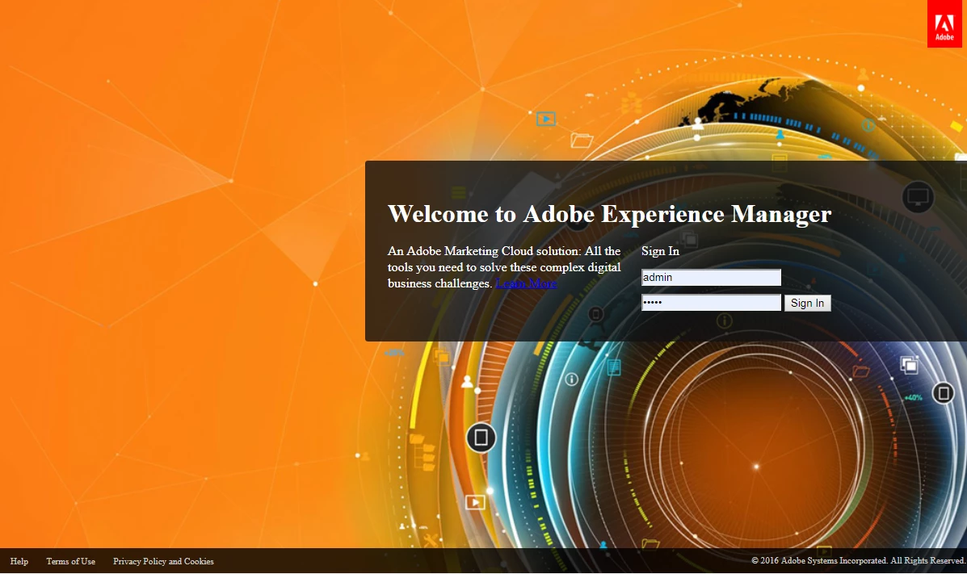Click the 2016 Adobe Systems copyright text
Viewport: 967px width, 574px height.
(858, 560)
